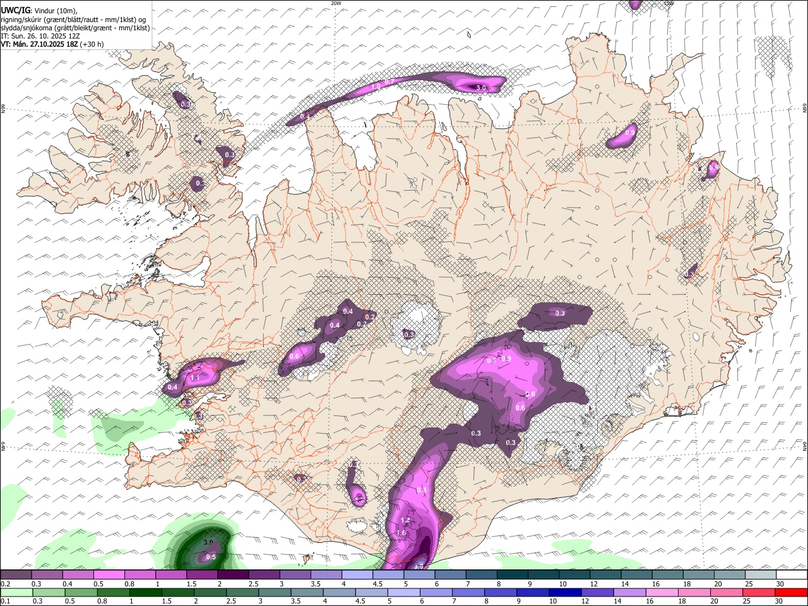
Task: Click the '0.8' value in the southern snow plume
Action: (x=422, y=490)
